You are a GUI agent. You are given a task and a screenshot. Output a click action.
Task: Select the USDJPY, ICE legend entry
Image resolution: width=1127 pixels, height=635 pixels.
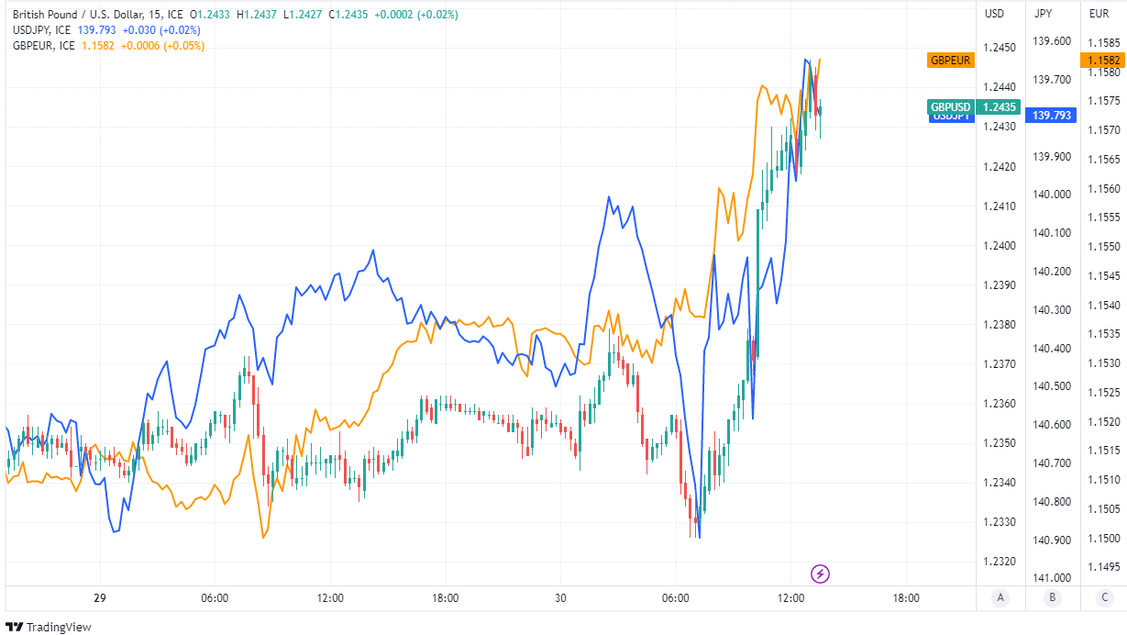(x=41, y=30)
